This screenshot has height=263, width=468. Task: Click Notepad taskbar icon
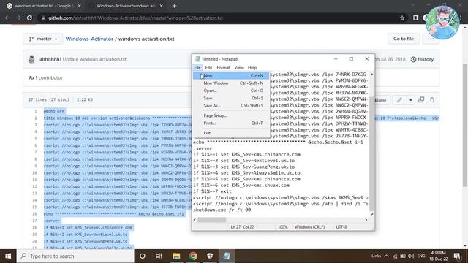point(227,256)
